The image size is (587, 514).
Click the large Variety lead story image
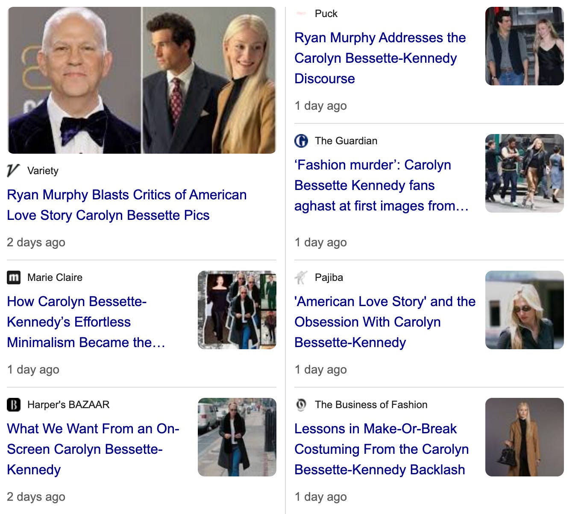[142, 80]
